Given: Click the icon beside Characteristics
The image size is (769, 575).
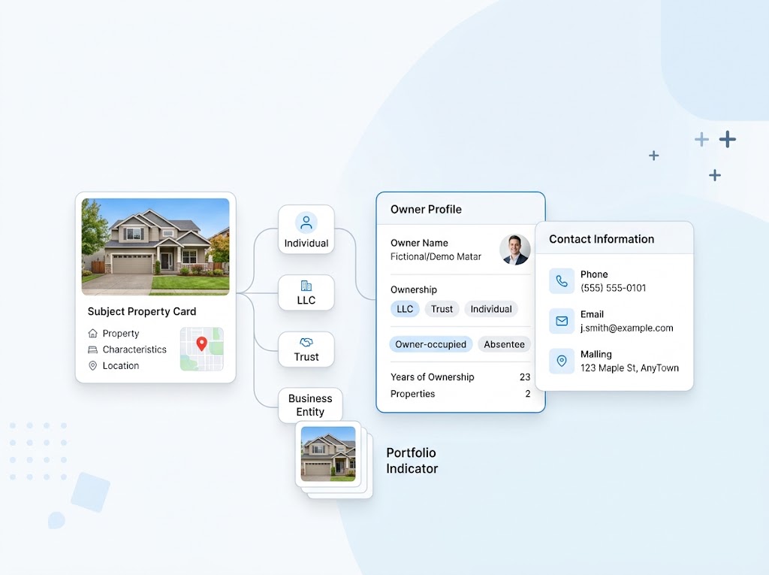Looking at the screenshot, I should tap(92, 350).
